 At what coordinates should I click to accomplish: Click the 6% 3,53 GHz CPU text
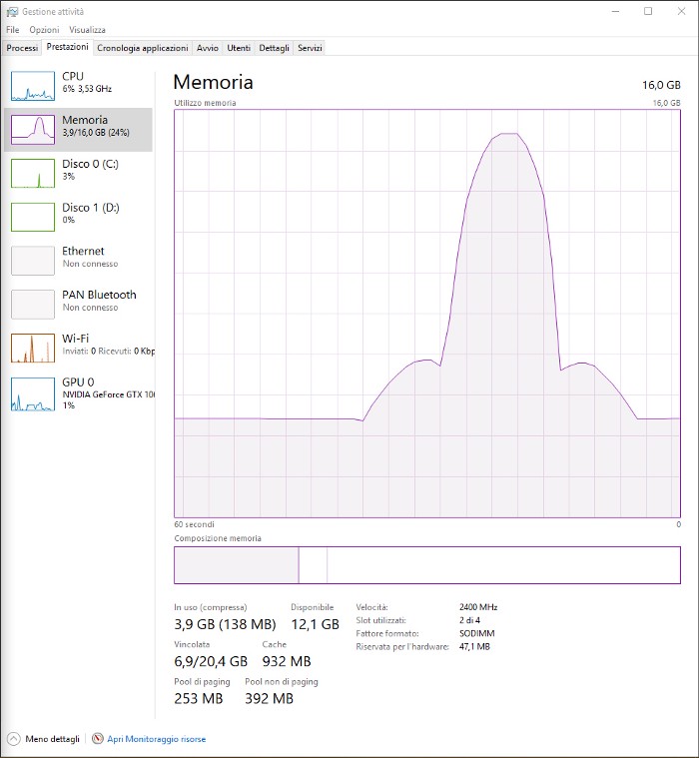87,89
